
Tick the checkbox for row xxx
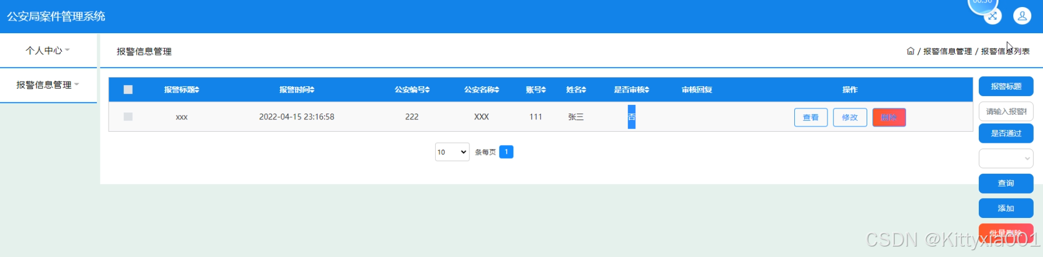pos(128,117)
